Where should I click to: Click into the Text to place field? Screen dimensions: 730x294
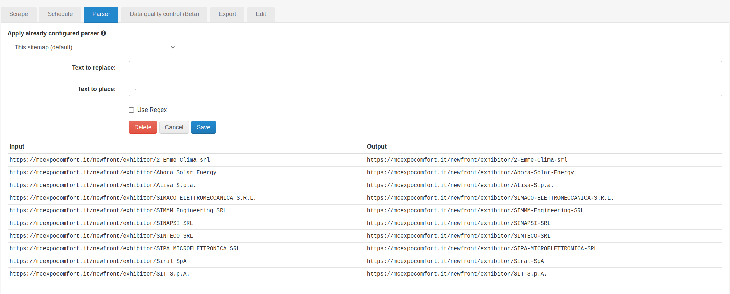pyautogui.click(x=425, y=89)
